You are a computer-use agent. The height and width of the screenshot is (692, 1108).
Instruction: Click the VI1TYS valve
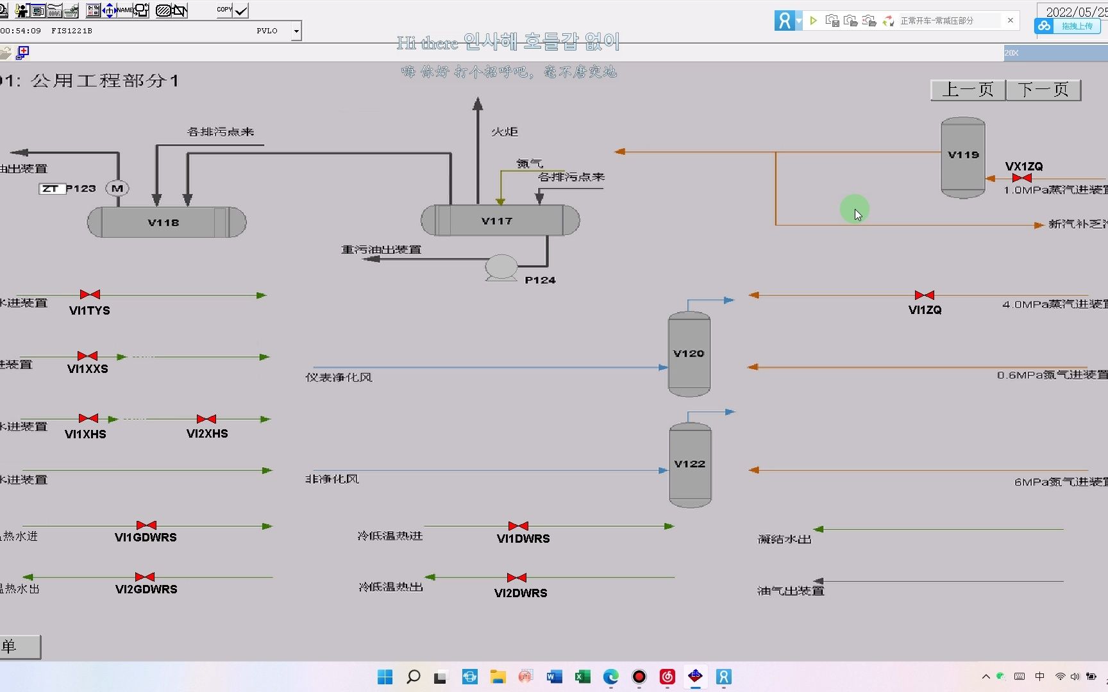click(90, 294)
